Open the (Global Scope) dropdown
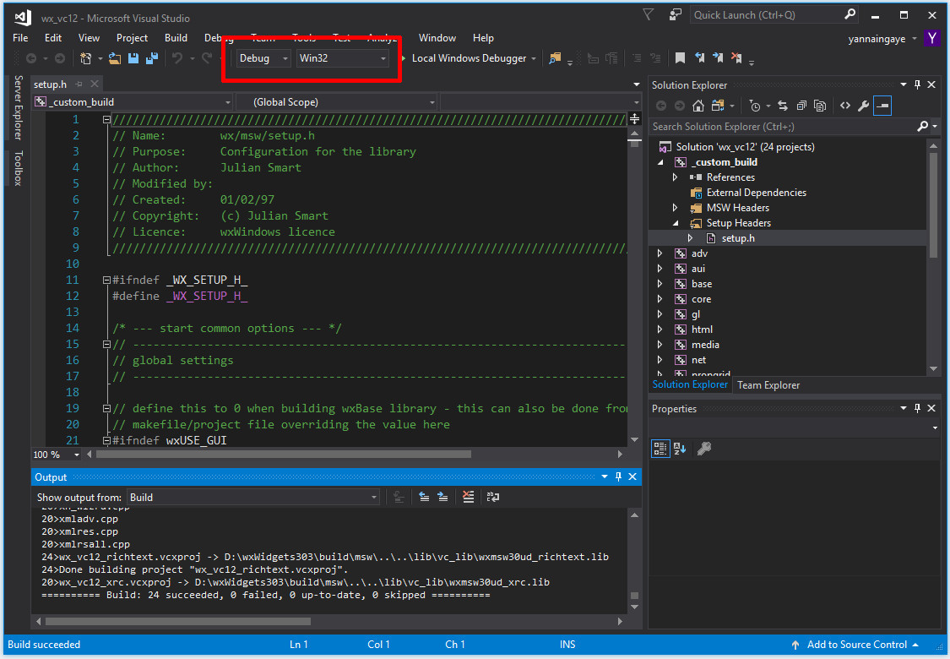Image resolution: width=950 pixels, height=659 pixels. 336,102
